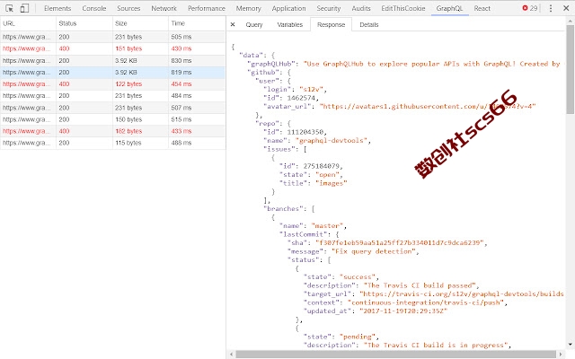The width and height of the screenshot is (575, 359).
Task: Select the 115 bytes request row
Action: [x=112, y=143]
